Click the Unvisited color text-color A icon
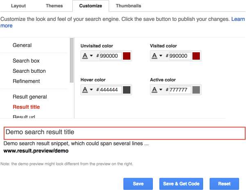246x190 pixels. [x=85, y=56]
